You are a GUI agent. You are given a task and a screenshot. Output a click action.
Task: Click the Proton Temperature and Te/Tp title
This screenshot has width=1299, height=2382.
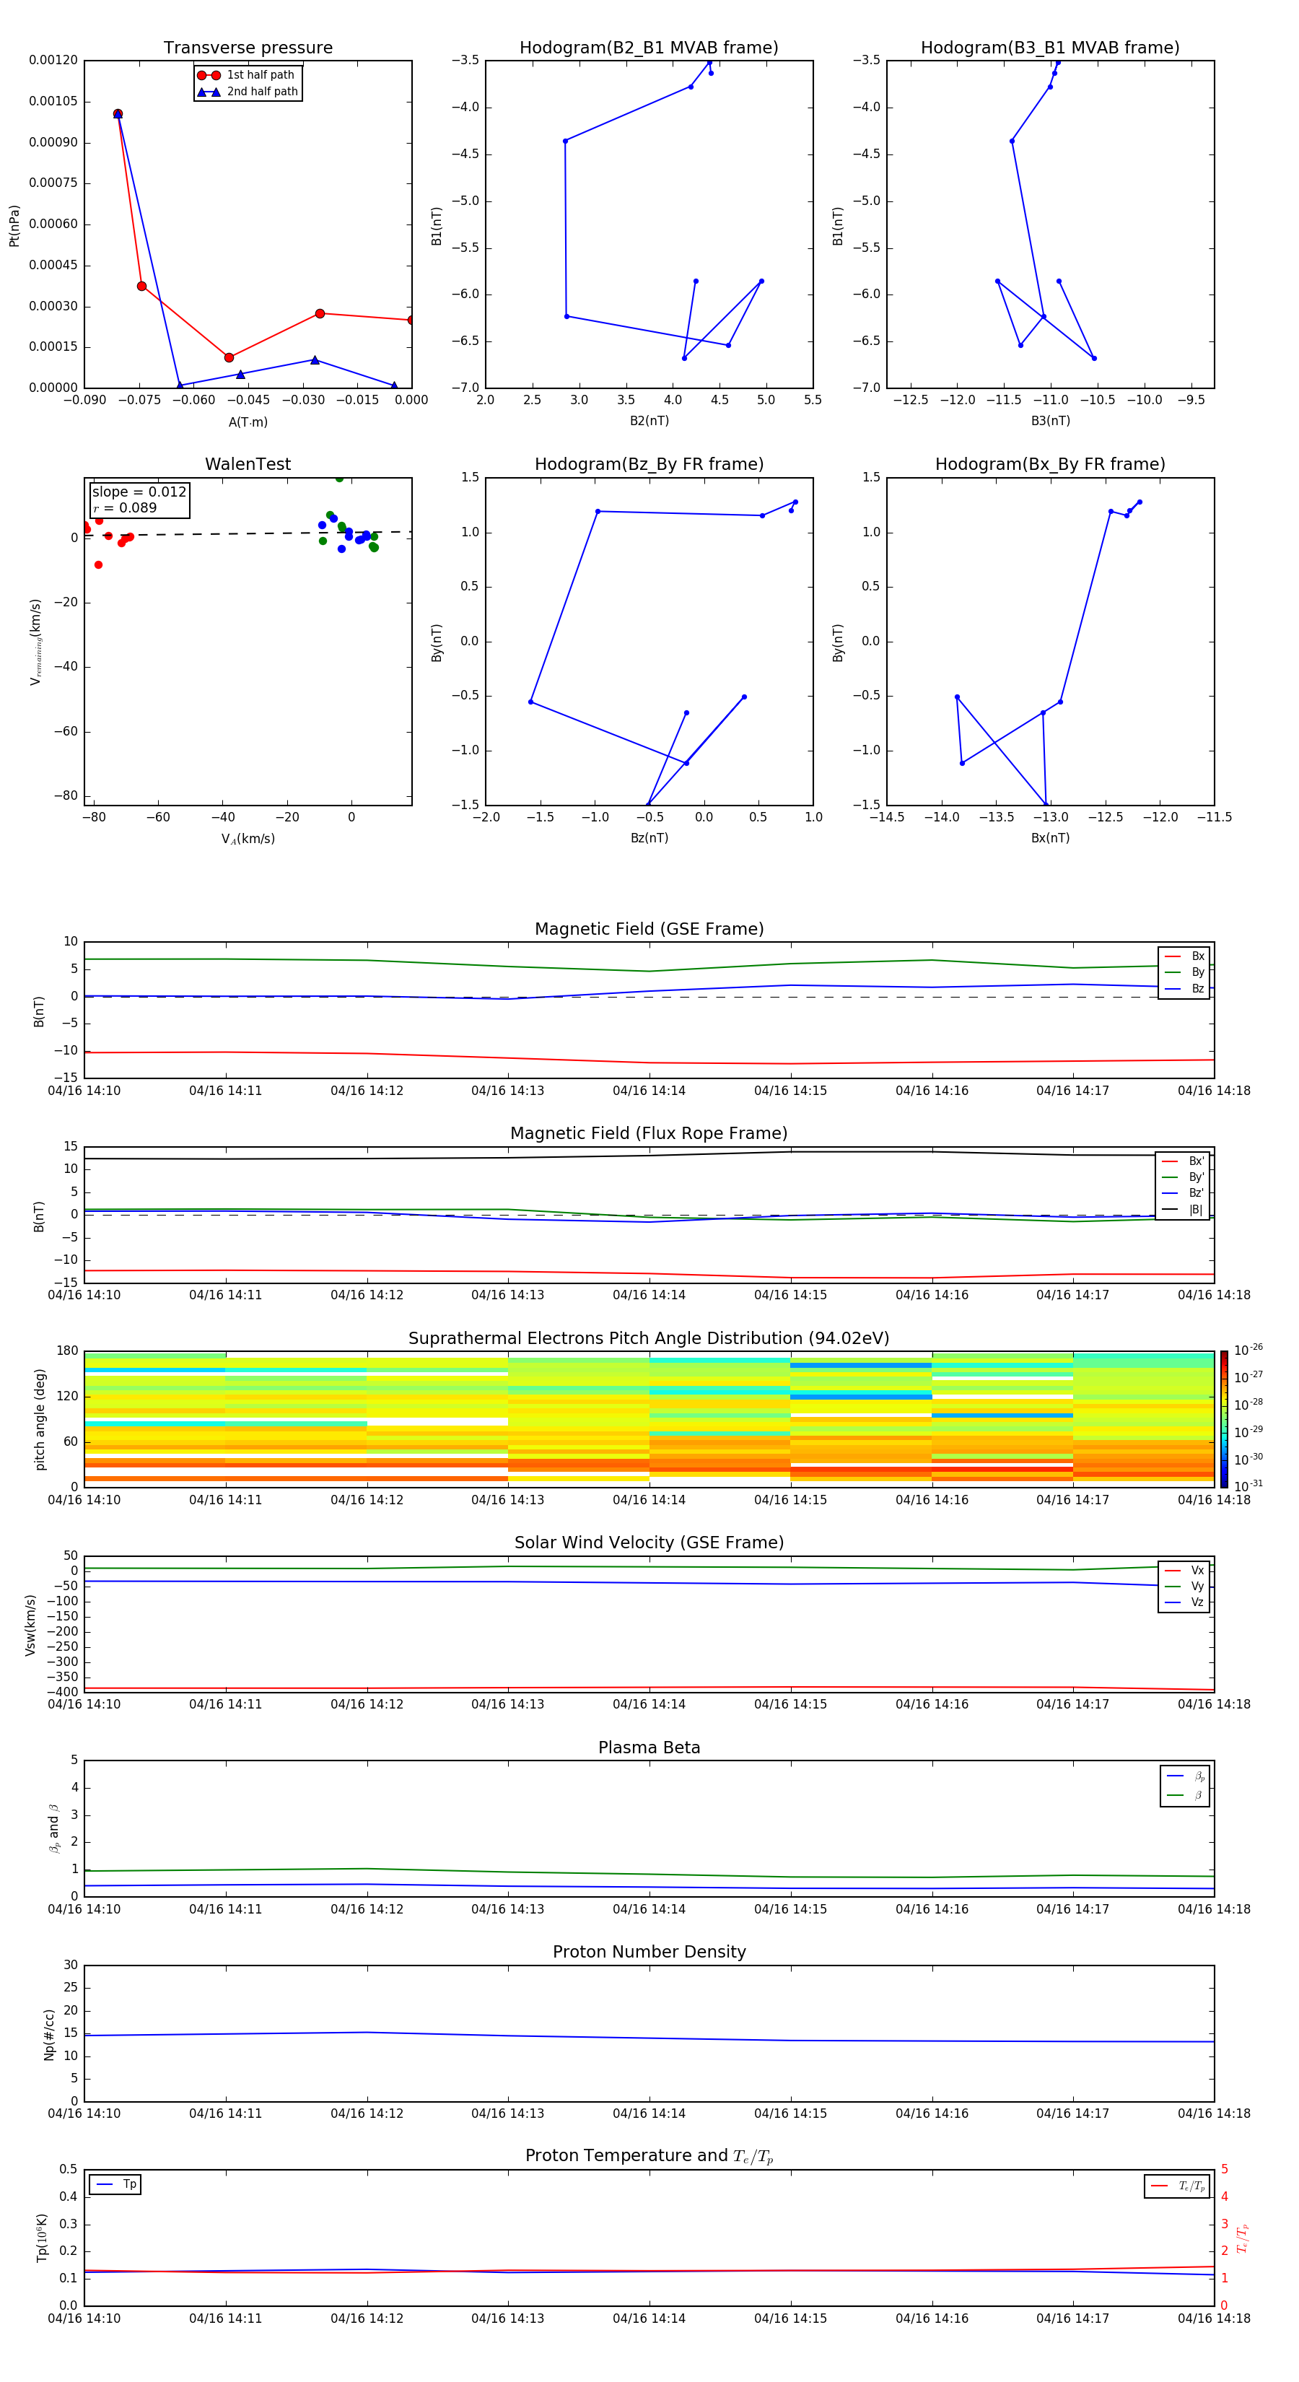(x=649, y=2155)
